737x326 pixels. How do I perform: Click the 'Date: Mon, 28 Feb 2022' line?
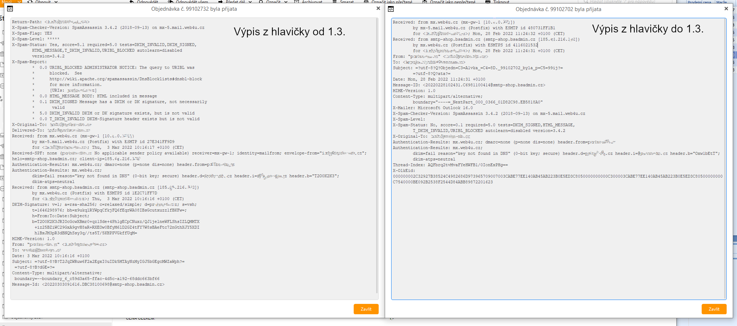click(x=439, y=79)
